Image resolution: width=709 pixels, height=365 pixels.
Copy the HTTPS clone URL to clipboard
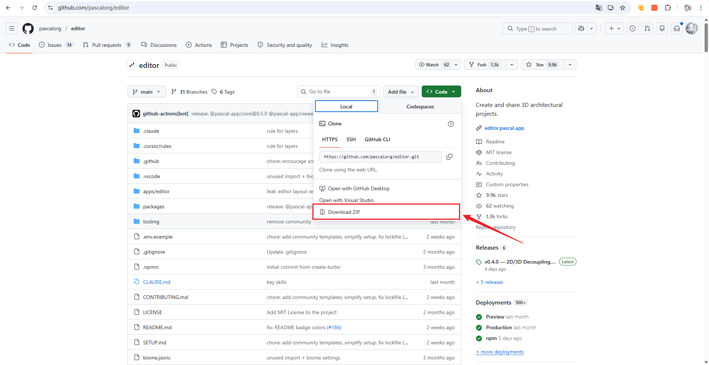[449, 157]
